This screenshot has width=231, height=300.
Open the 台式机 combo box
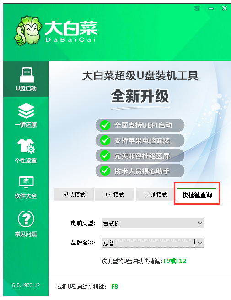(x=153, y=223)
